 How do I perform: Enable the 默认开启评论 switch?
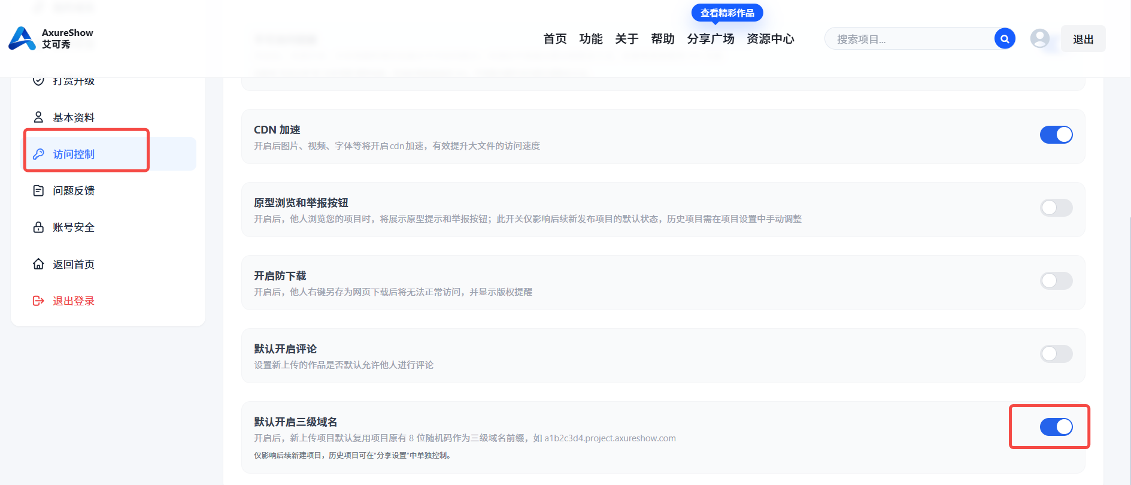[1056, 354]
